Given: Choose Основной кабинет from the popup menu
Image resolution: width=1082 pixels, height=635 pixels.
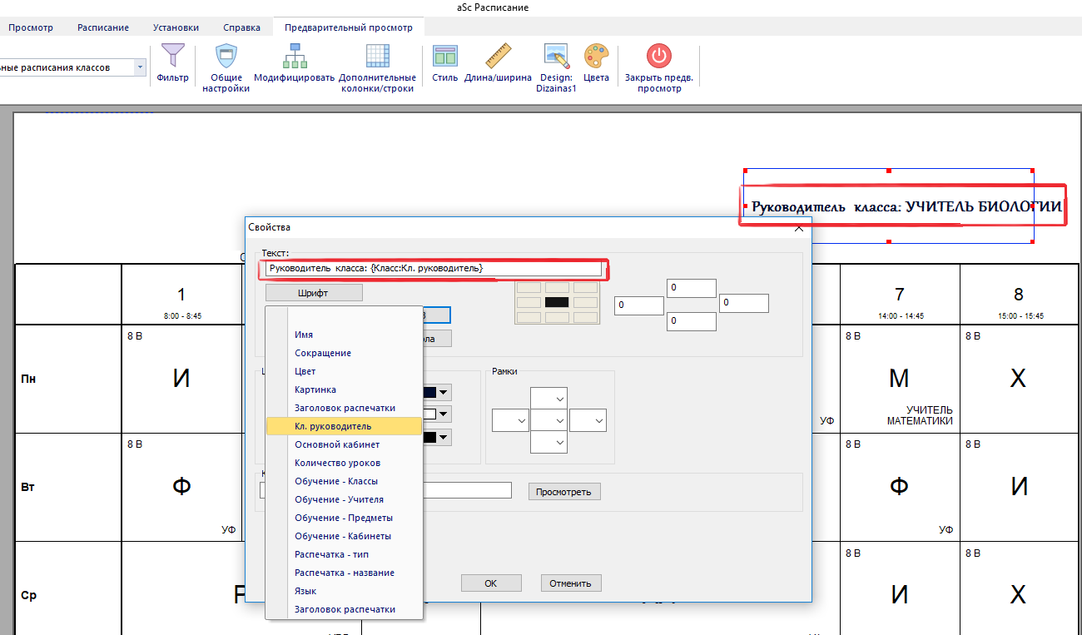Looking at the screenshot, I should point(336,444).
